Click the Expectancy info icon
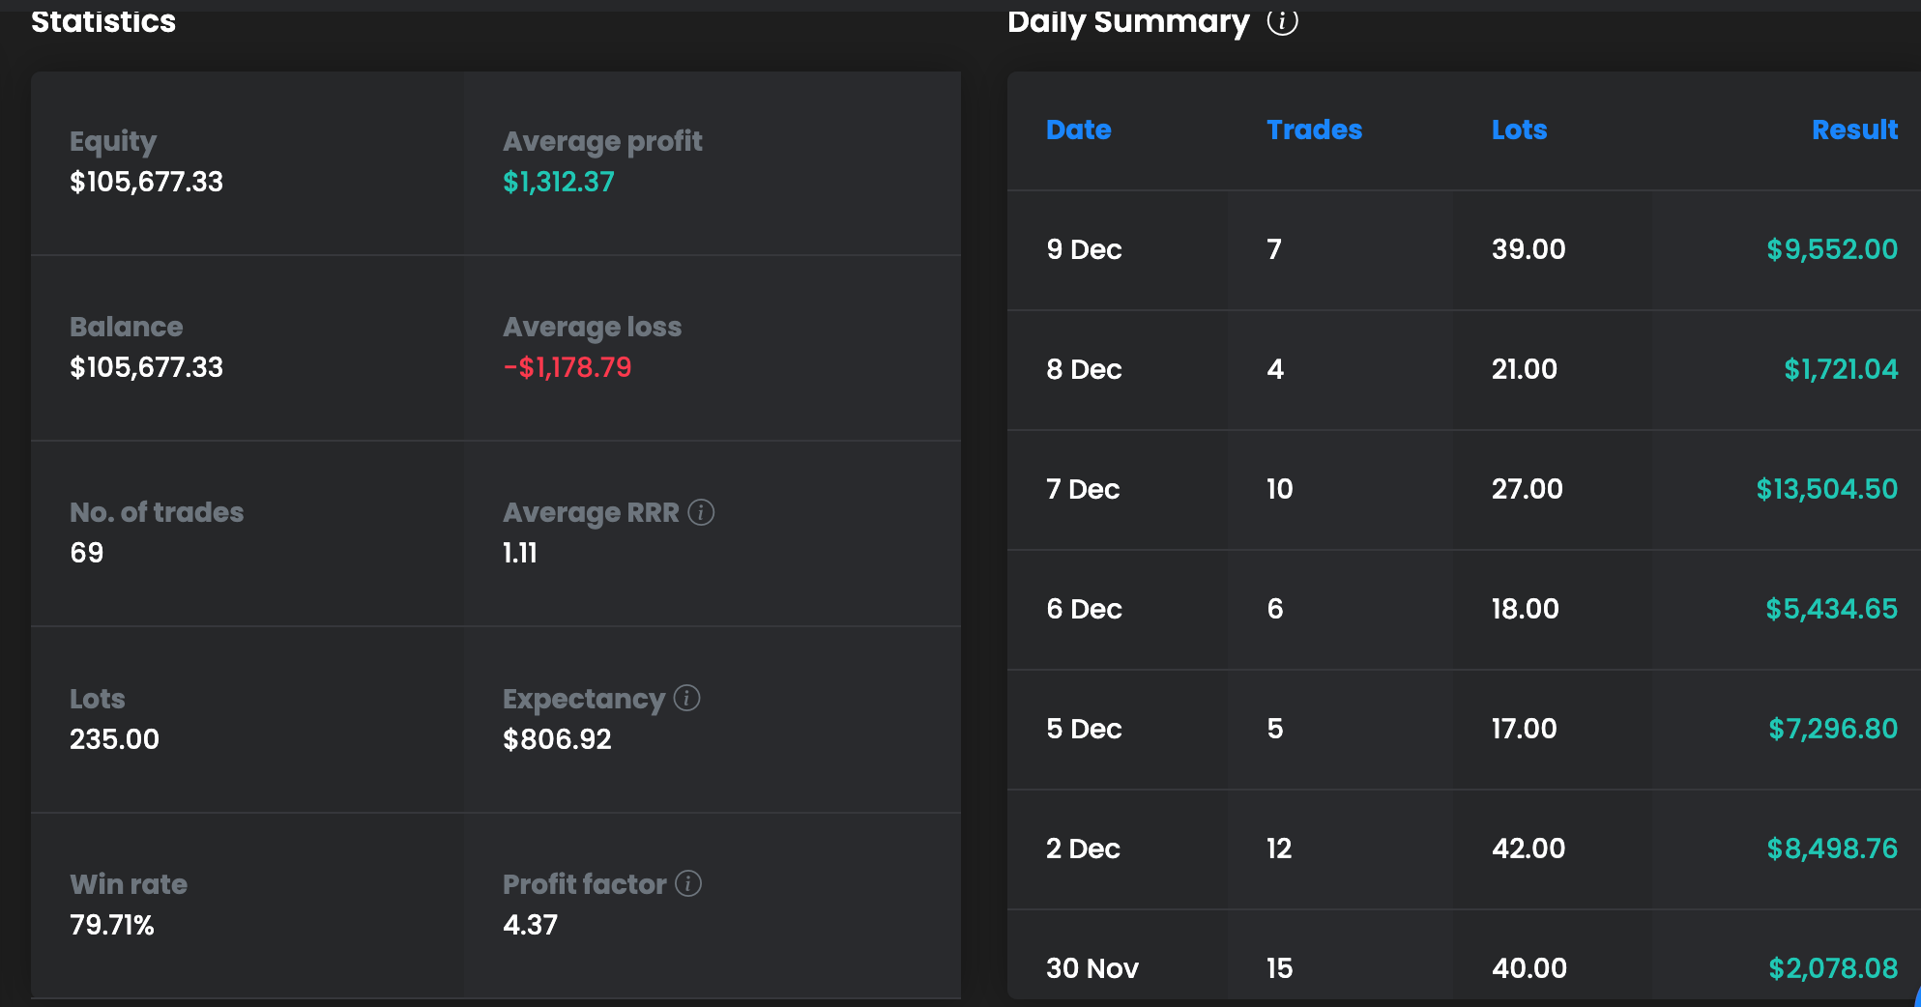1921x1007 pixels. click(x=686, y=698)
